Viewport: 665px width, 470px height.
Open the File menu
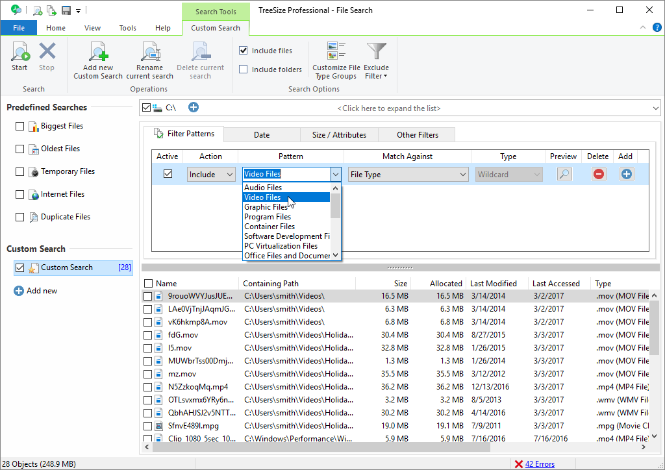click(19, 28)
